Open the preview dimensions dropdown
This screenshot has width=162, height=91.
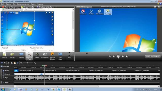coord(84,7)
